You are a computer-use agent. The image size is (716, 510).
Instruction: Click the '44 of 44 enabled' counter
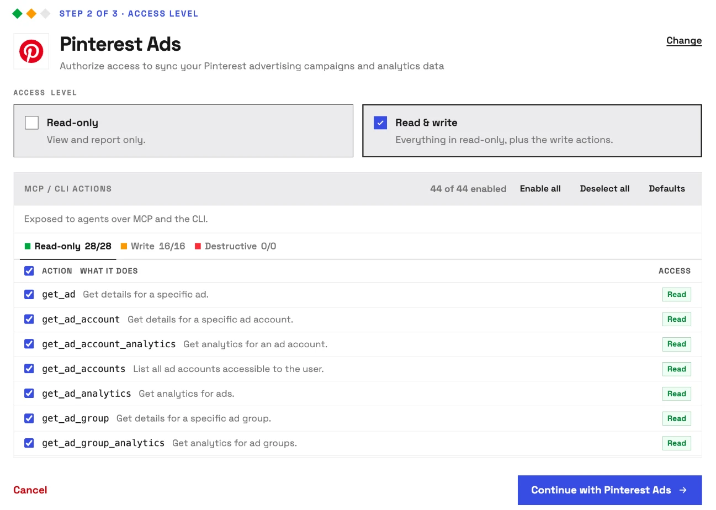coord(468,189)
